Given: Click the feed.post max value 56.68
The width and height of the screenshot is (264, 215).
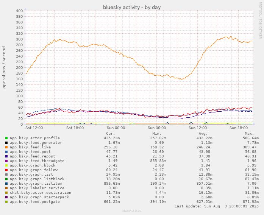Looking at the screenshot, I should point(251,152).
